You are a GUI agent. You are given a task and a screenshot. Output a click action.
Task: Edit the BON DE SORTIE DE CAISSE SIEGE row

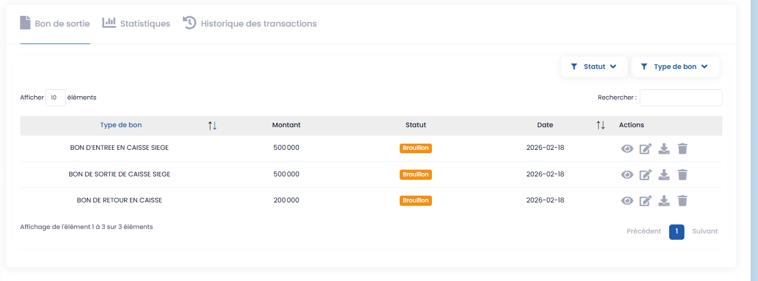click(x=645, y=175)
